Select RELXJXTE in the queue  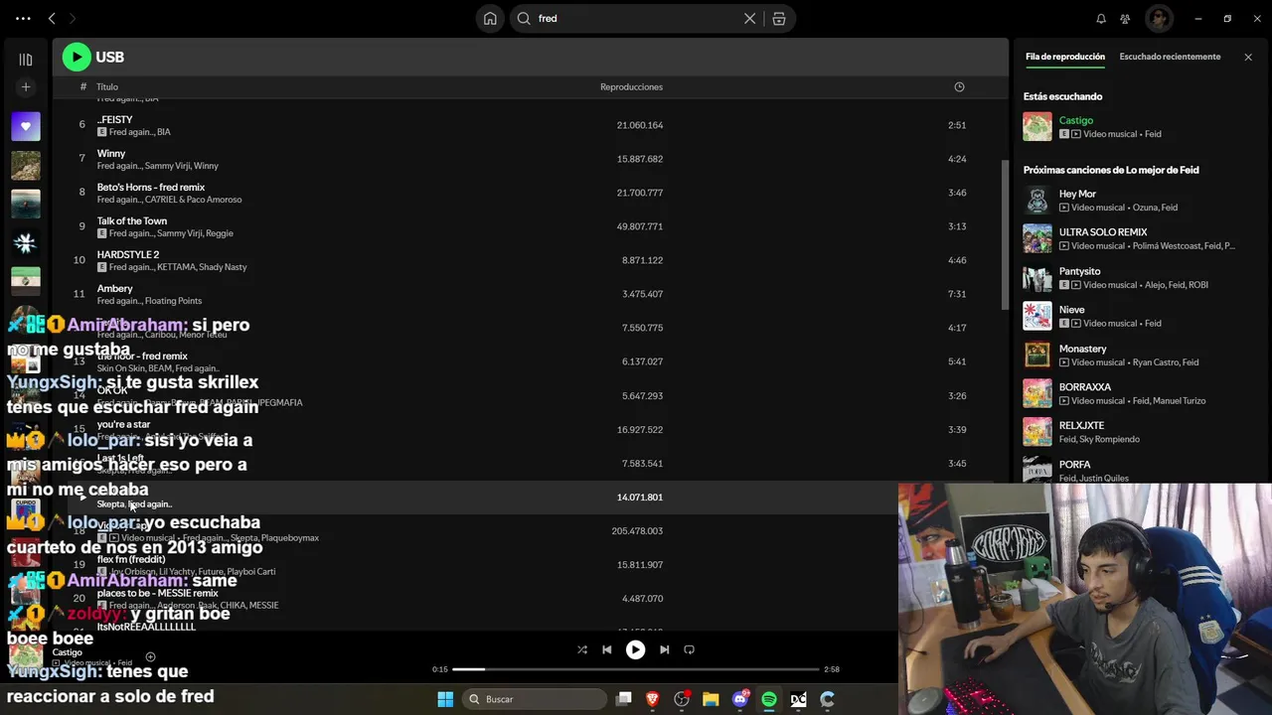(1081, 426)
